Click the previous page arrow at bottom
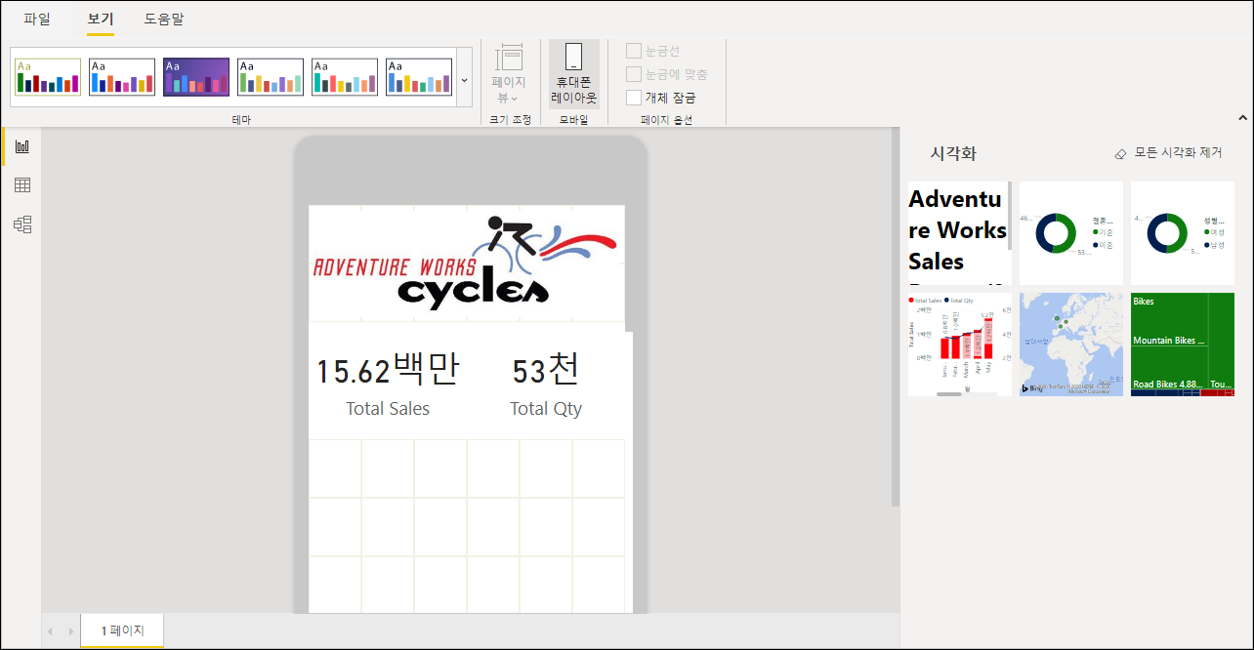Screen dimensions: 1254x650 [x=51, y=632]
